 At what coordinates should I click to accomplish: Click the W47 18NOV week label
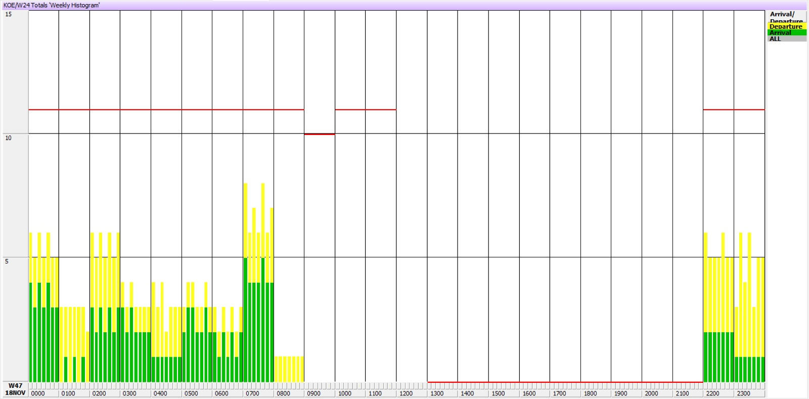point(15,389)
